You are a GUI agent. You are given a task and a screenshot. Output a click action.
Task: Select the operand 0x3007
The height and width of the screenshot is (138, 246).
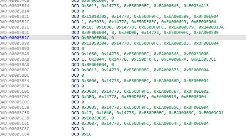89,123
